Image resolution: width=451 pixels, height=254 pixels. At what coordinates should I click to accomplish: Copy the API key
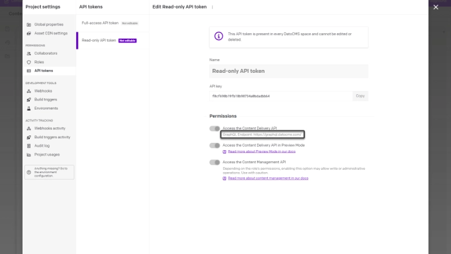click(360, 96)
